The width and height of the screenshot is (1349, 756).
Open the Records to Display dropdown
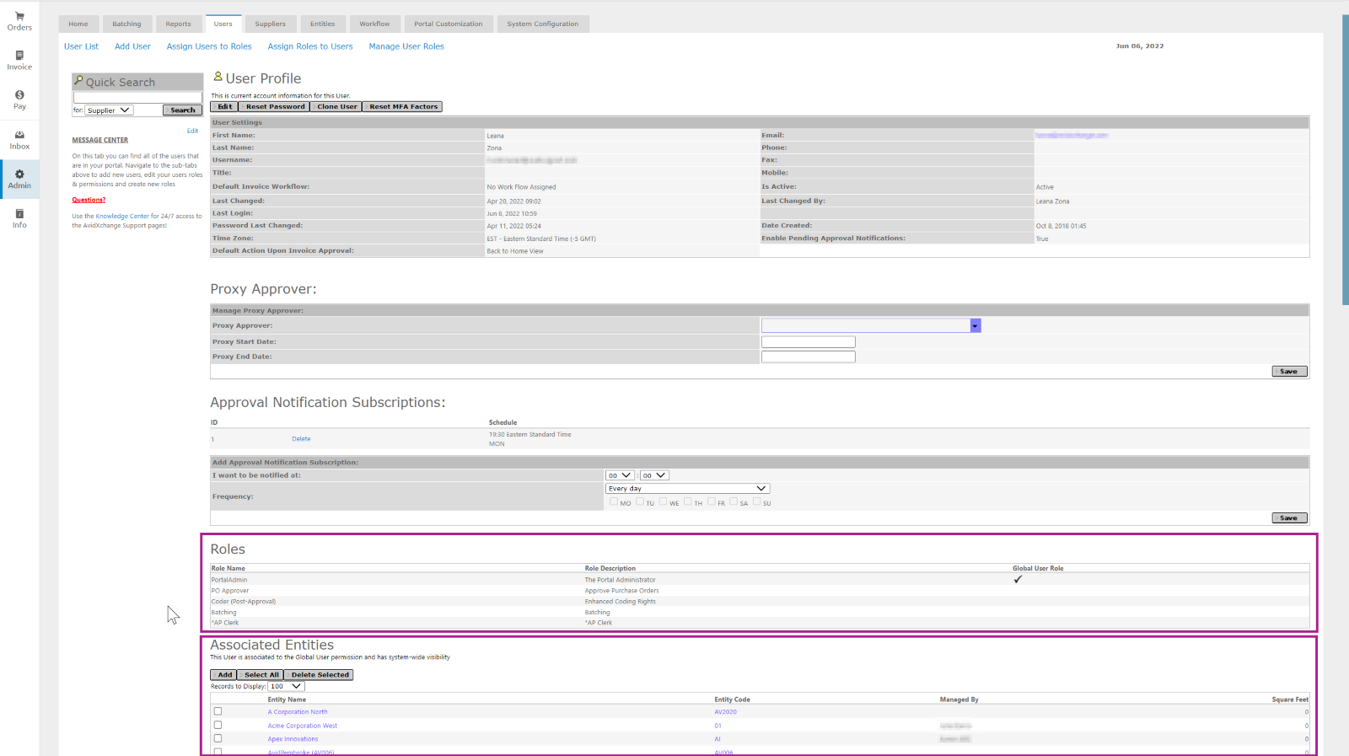tap(286, 686)
